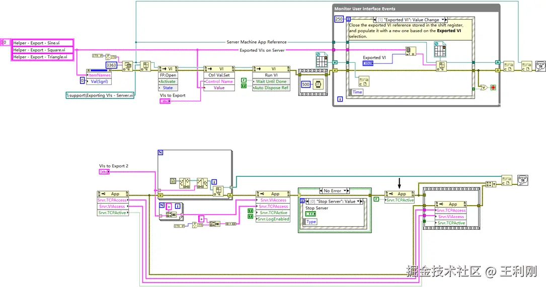The width and height of the screenshot is (546, 287).
Task: Click the Wait Until Done parameter row
Action: pyautogui.click(x=271, y=81)
